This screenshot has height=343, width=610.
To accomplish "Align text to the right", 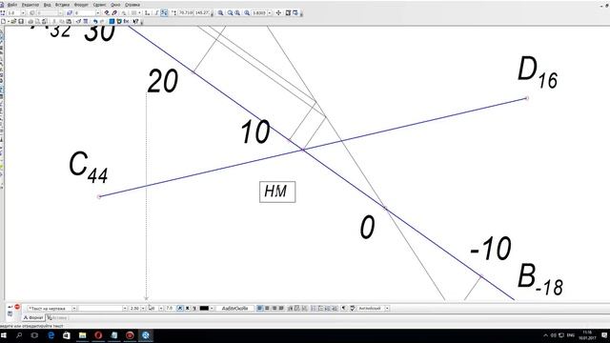I will coord(274,309).
